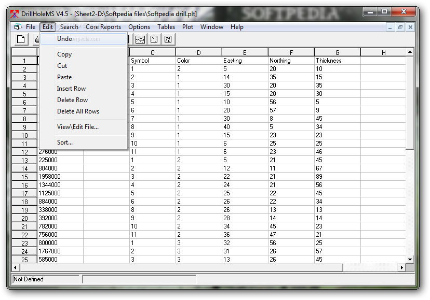Choose Delete All Rows menu entry

click(x=84, y=111)
